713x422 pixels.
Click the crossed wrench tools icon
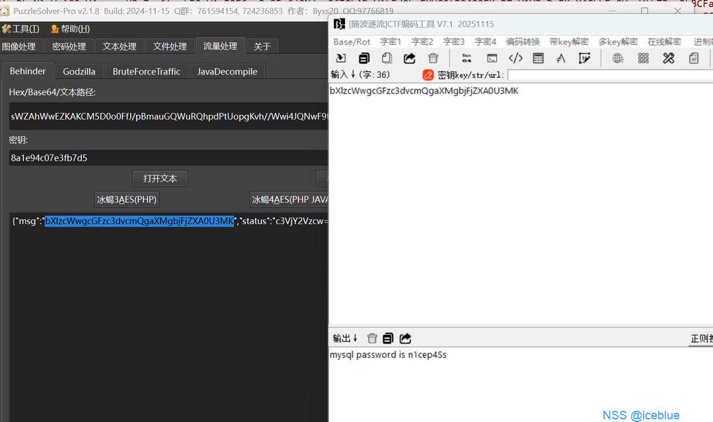pyautogui.click(x=669, y=58)
